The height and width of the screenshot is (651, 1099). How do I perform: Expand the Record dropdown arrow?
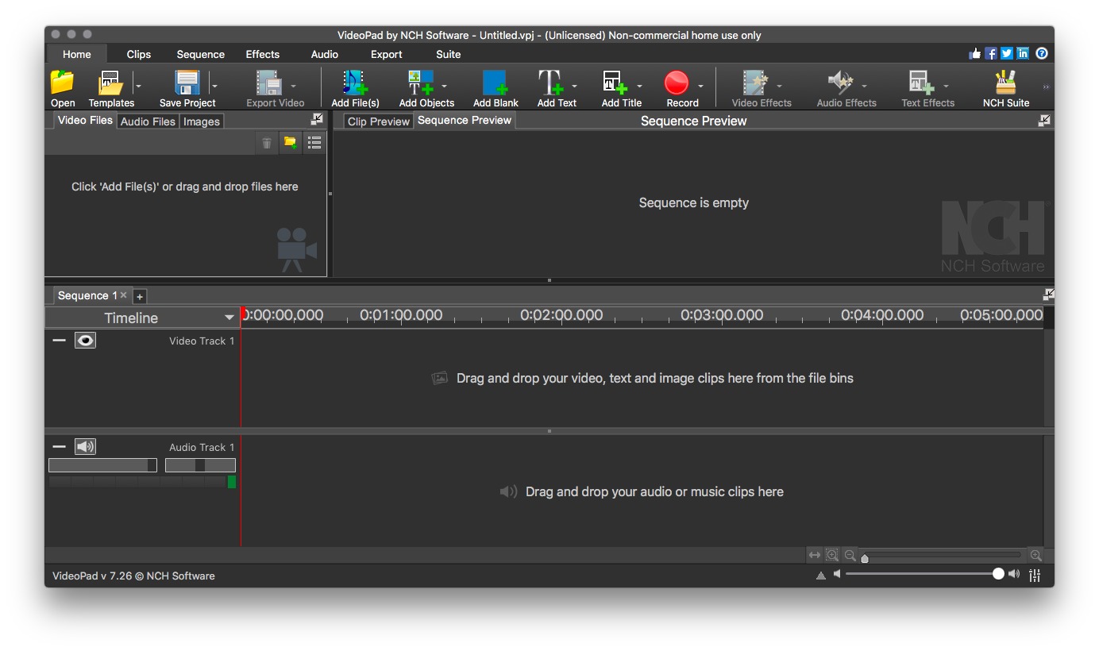700,86
